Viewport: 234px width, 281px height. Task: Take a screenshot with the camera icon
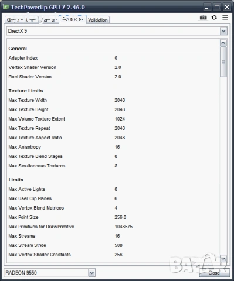[x=203, y=18]
